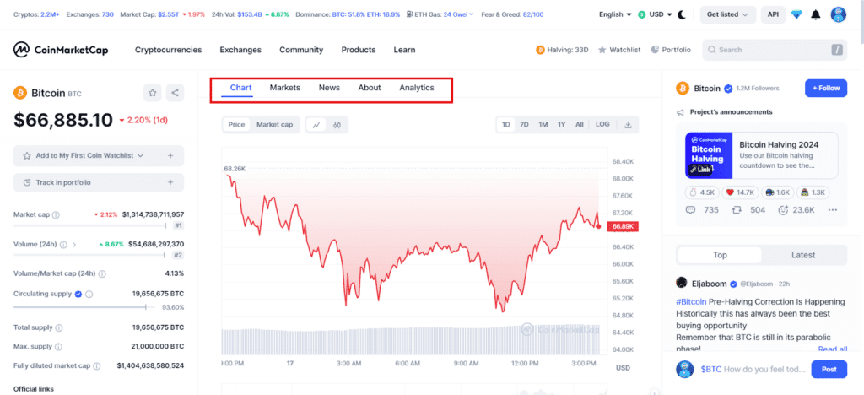Click the Follow button for Bitcoin

click(x=826, y=88)
